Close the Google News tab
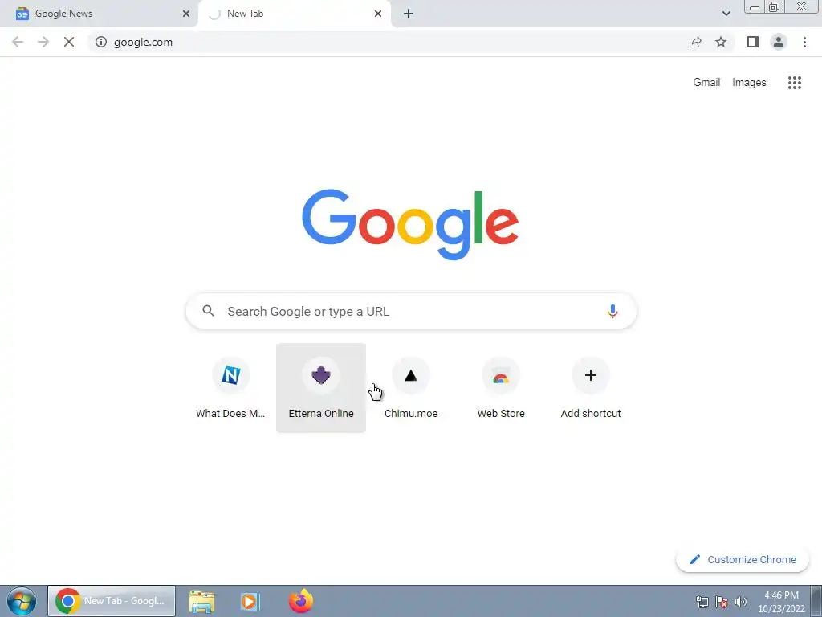The image size is (822, 617). 186,14
